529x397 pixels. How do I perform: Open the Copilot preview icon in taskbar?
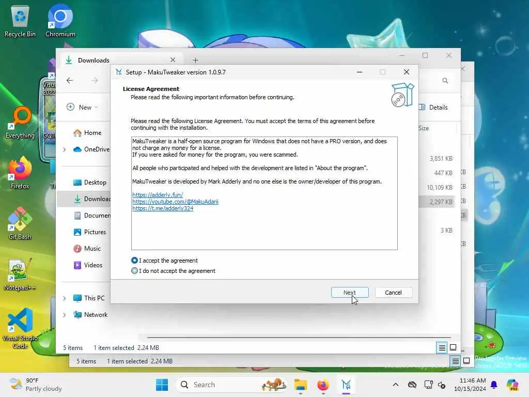[x=512, y=385]
